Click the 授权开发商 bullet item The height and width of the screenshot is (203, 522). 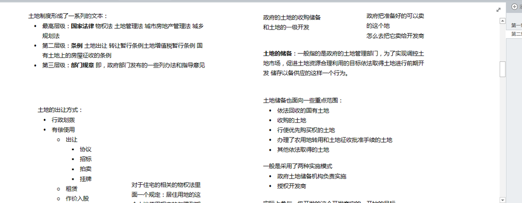coord(291,186)
